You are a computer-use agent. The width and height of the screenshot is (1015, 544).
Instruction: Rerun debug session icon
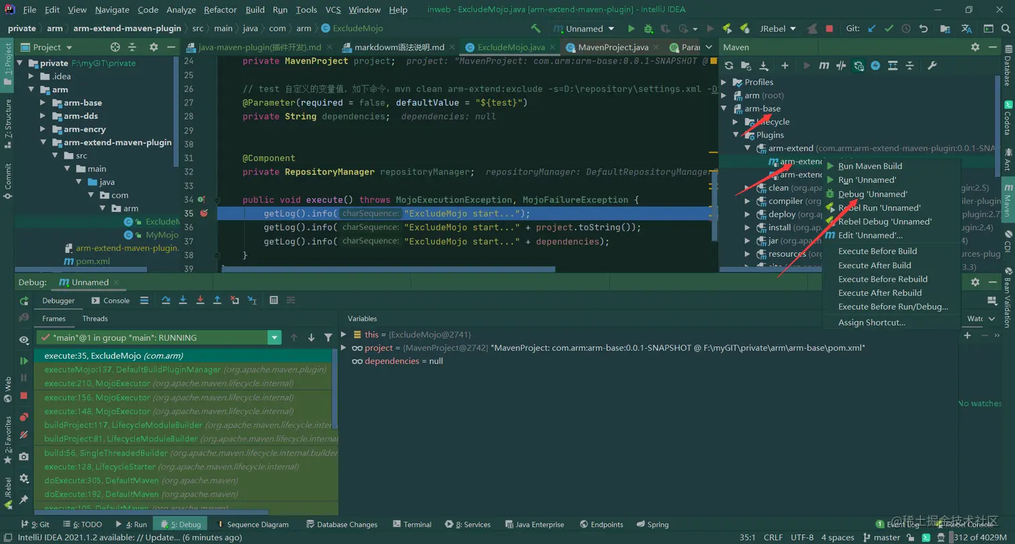tap(24, 301)
